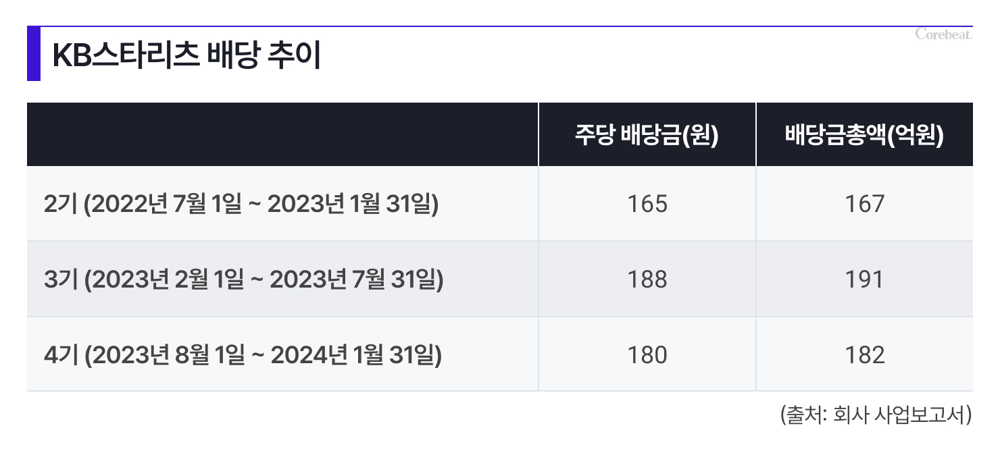
Task: Click the 주당 배당금(원) column header
Action: 647,134
